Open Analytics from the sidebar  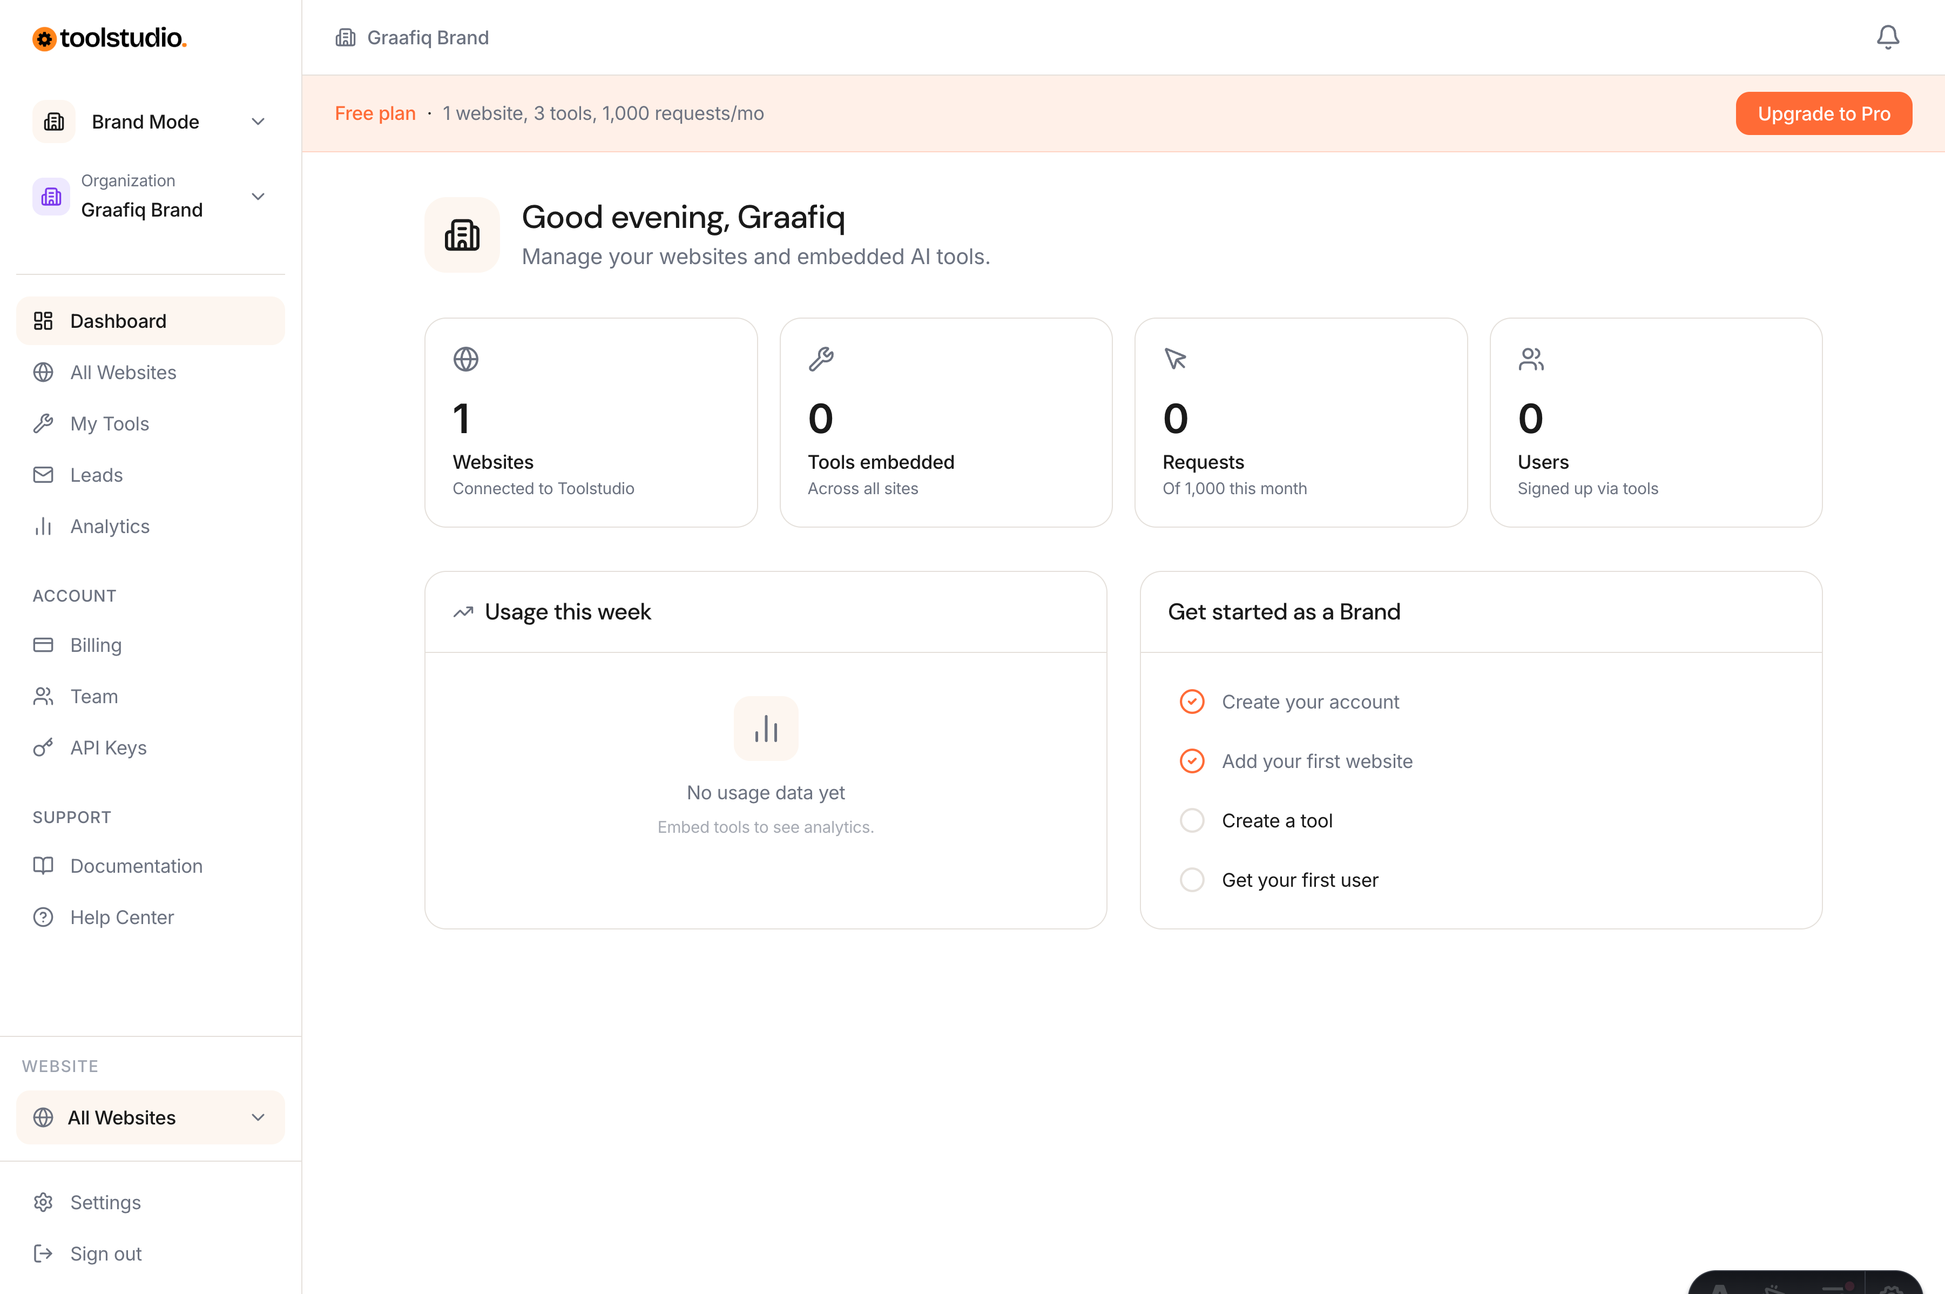point(109,525)
